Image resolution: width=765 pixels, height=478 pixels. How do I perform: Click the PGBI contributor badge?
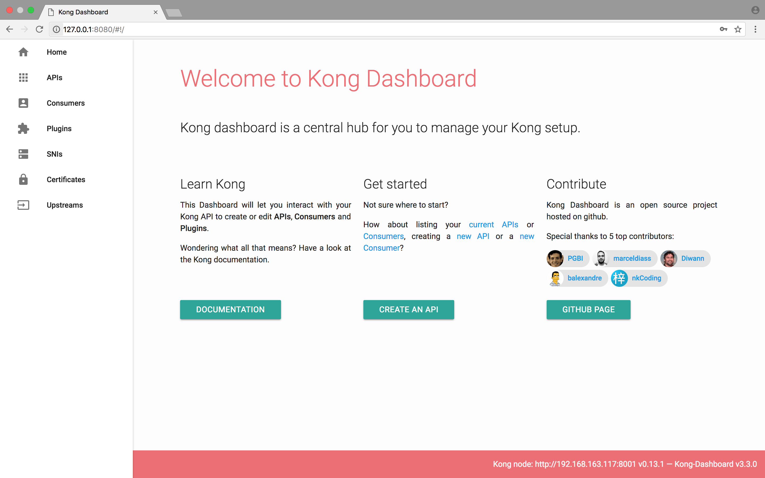coord(567,258)
